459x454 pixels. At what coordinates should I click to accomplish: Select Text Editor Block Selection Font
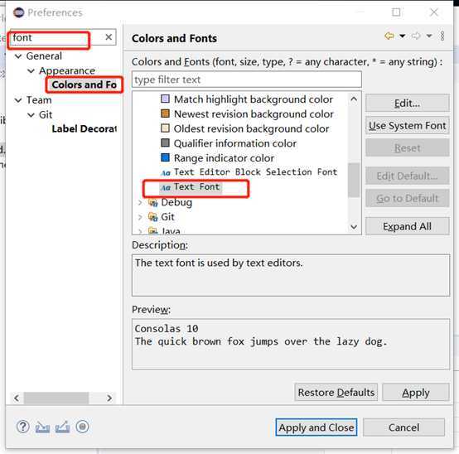(255, 172)
